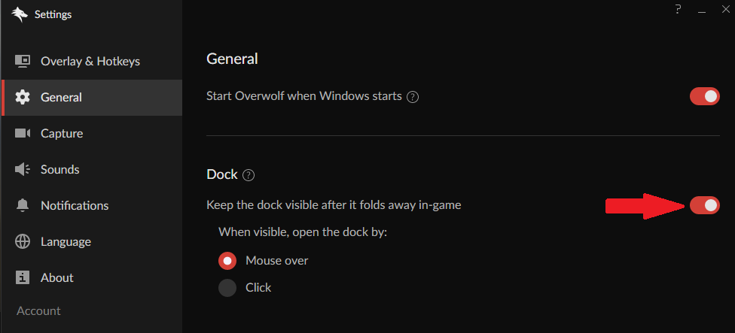The width and height of the screenshot is (735, 333).
Task: Click the About info icon
Action: click(23, 277)
